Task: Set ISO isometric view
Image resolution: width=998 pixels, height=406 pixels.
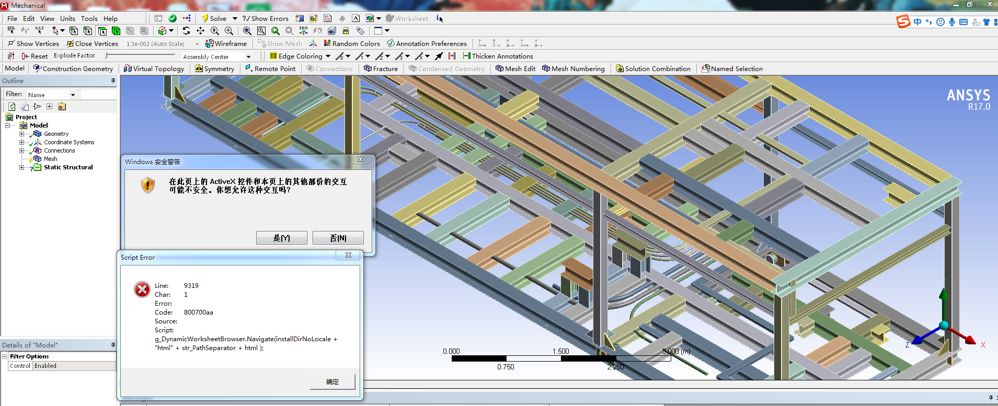Action: [x=303, y=31]
